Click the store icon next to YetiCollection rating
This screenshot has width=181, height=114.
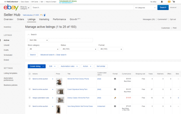point(45,15)
